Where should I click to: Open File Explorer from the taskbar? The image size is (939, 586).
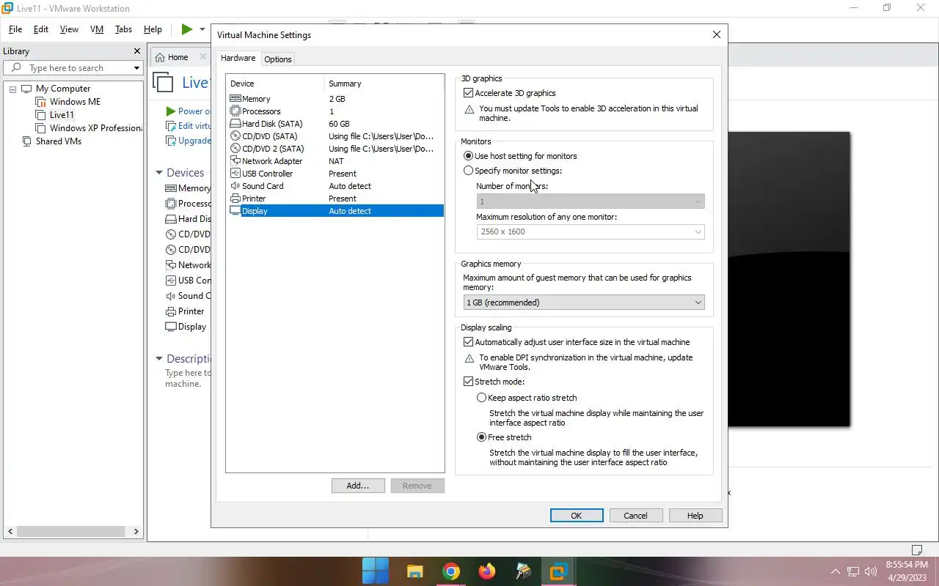click(x=414, y=571)
